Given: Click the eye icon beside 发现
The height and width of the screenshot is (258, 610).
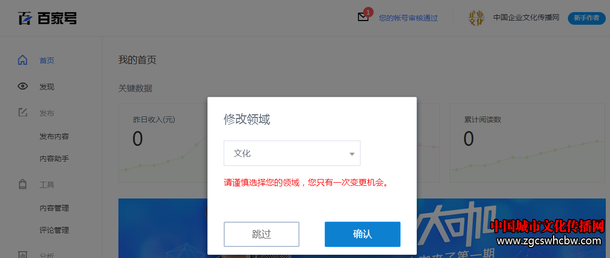Looking at the screenshot, I should pyautogui.click(x=23, y=86).
